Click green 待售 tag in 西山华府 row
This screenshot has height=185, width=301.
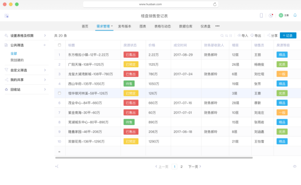(129, 84)
